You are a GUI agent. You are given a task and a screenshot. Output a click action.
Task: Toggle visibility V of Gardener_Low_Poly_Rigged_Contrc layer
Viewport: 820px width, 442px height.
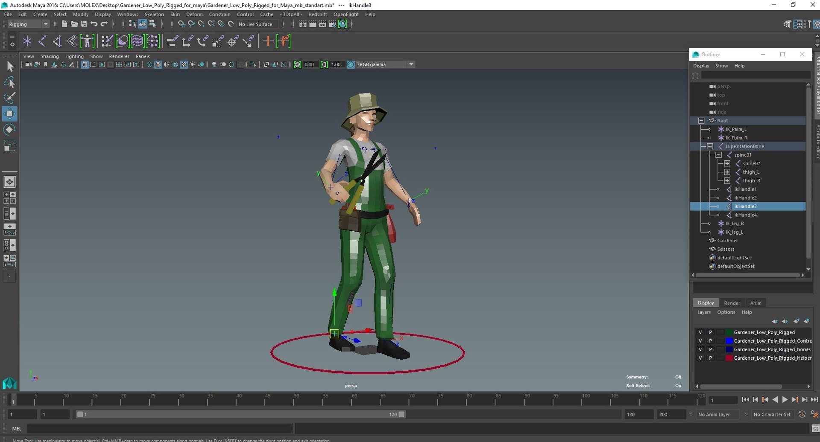point(700,341)
